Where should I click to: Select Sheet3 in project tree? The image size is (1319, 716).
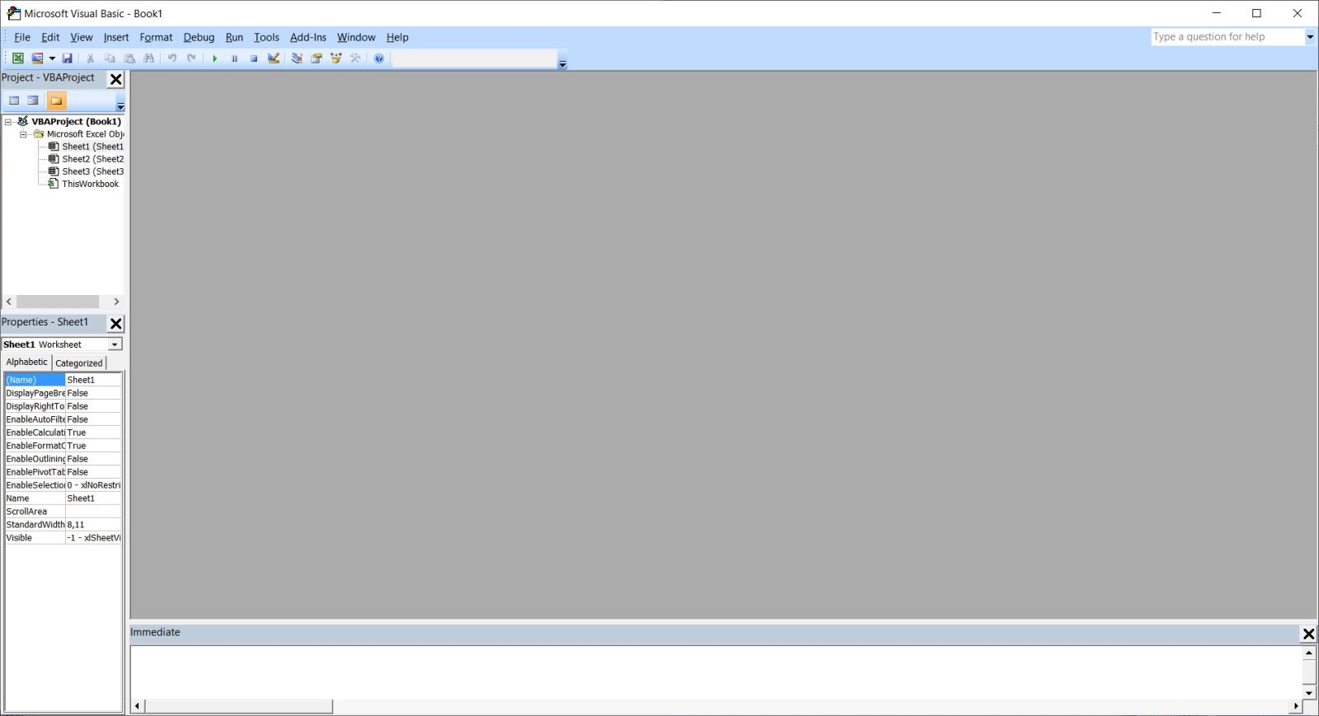[92, 171]
